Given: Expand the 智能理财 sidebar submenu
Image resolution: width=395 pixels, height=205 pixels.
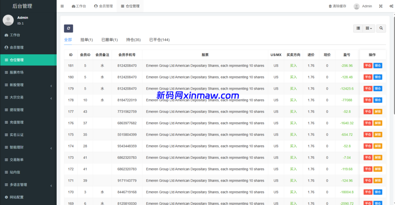Looking at the screenshot, I should coord(28,147).
